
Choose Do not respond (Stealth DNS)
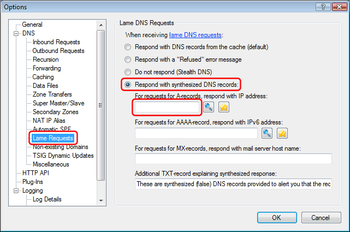tap(128, 72)
